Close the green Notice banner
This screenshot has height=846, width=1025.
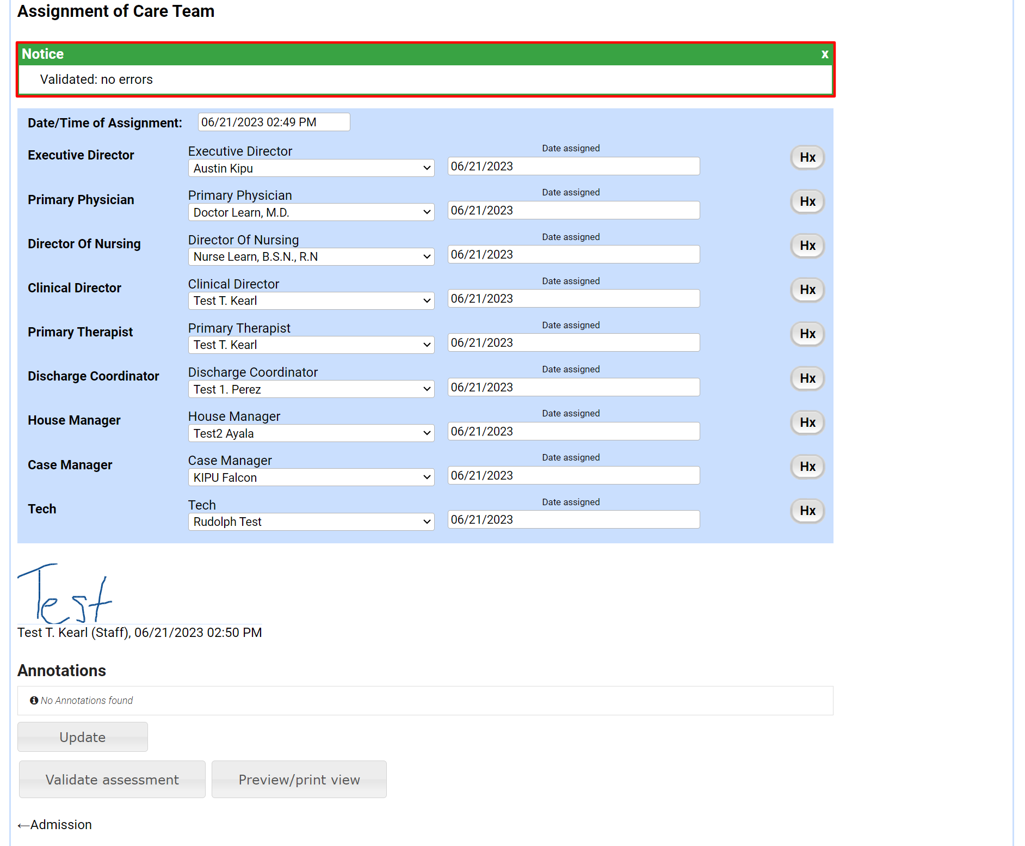pos(824,54)
